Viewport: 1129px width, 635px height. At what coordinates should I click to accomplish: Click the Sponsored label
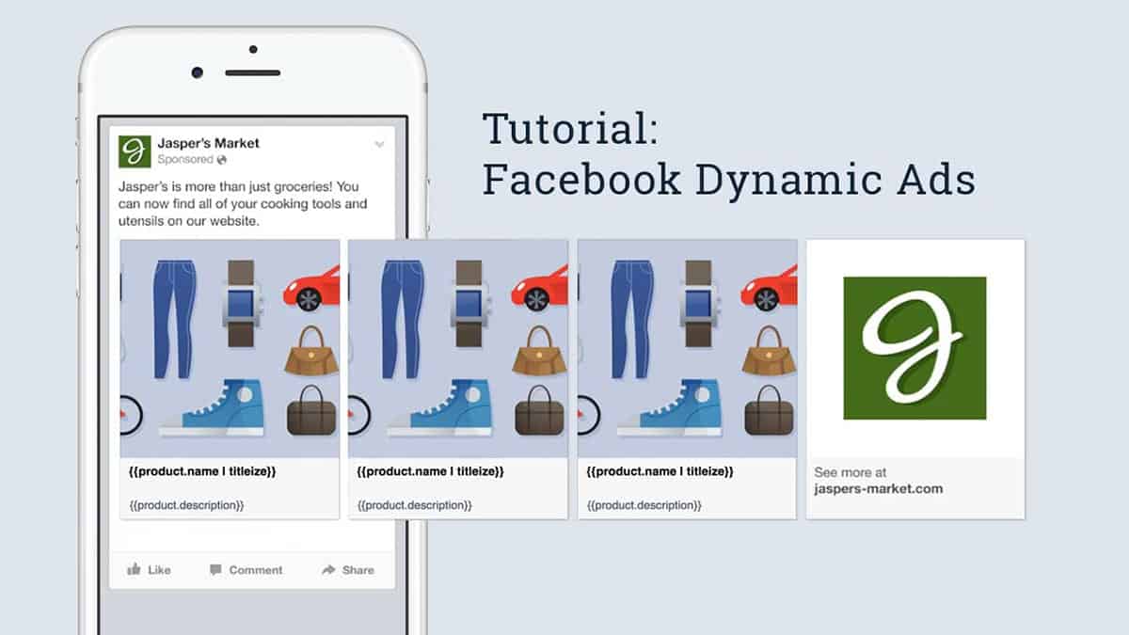coord(185,160)
